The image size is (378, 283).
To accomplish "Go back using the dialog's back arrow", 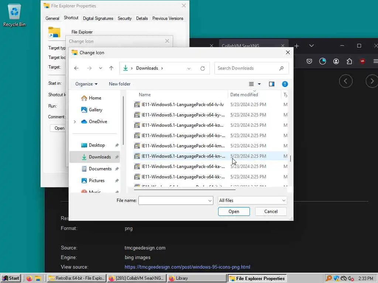I will pos(76,68).
